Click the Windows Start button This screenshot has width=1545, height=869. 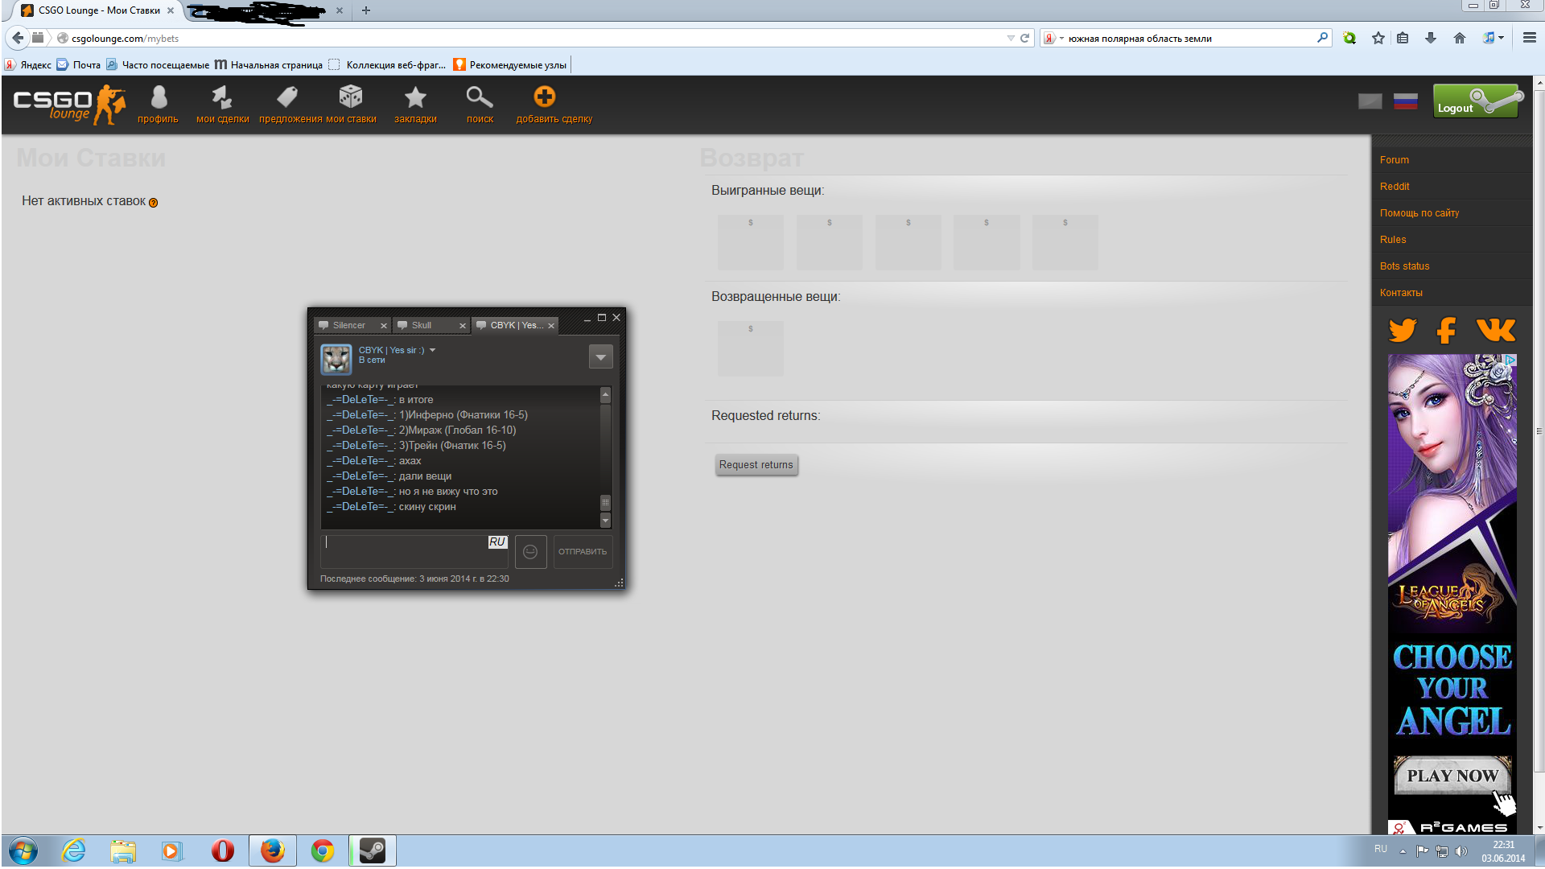tap(23, 850)
